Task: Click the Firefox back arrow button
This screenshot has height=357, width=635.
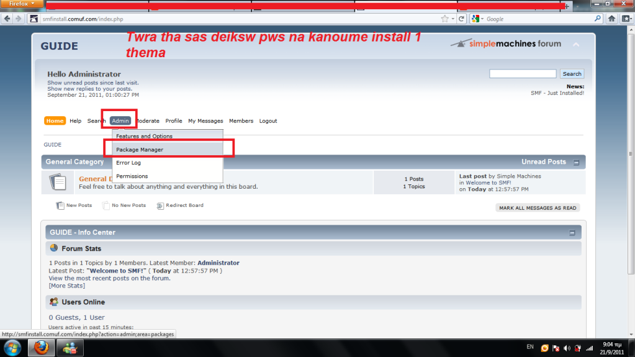Action: tap(7, 19)
